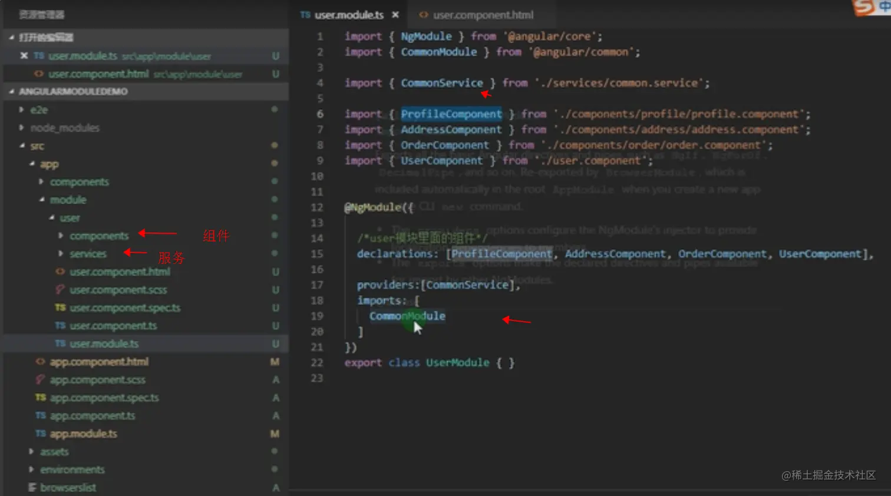Click the Sass icon of user.component.scss
Image resolution: width=891 pixels, height=496 pixels.
pos(60,290)
